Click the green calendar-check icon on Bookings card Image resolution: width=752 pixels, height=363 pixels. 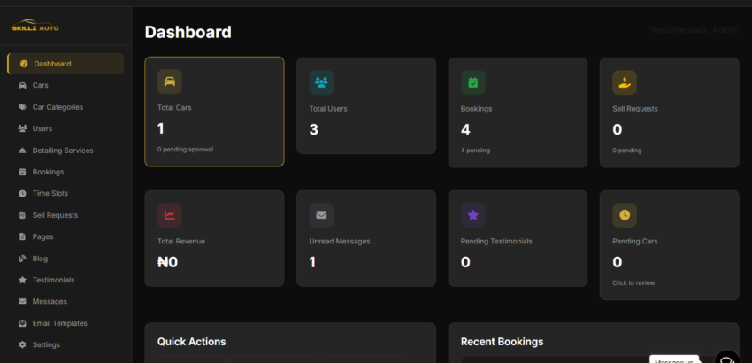[473, 82]
